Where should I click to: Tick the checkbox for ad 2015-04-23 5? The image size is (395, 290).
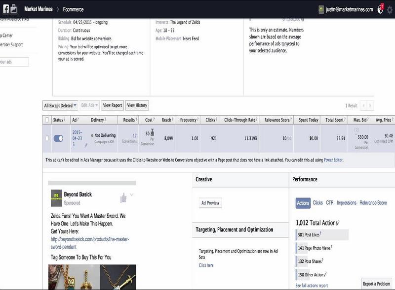47,138
